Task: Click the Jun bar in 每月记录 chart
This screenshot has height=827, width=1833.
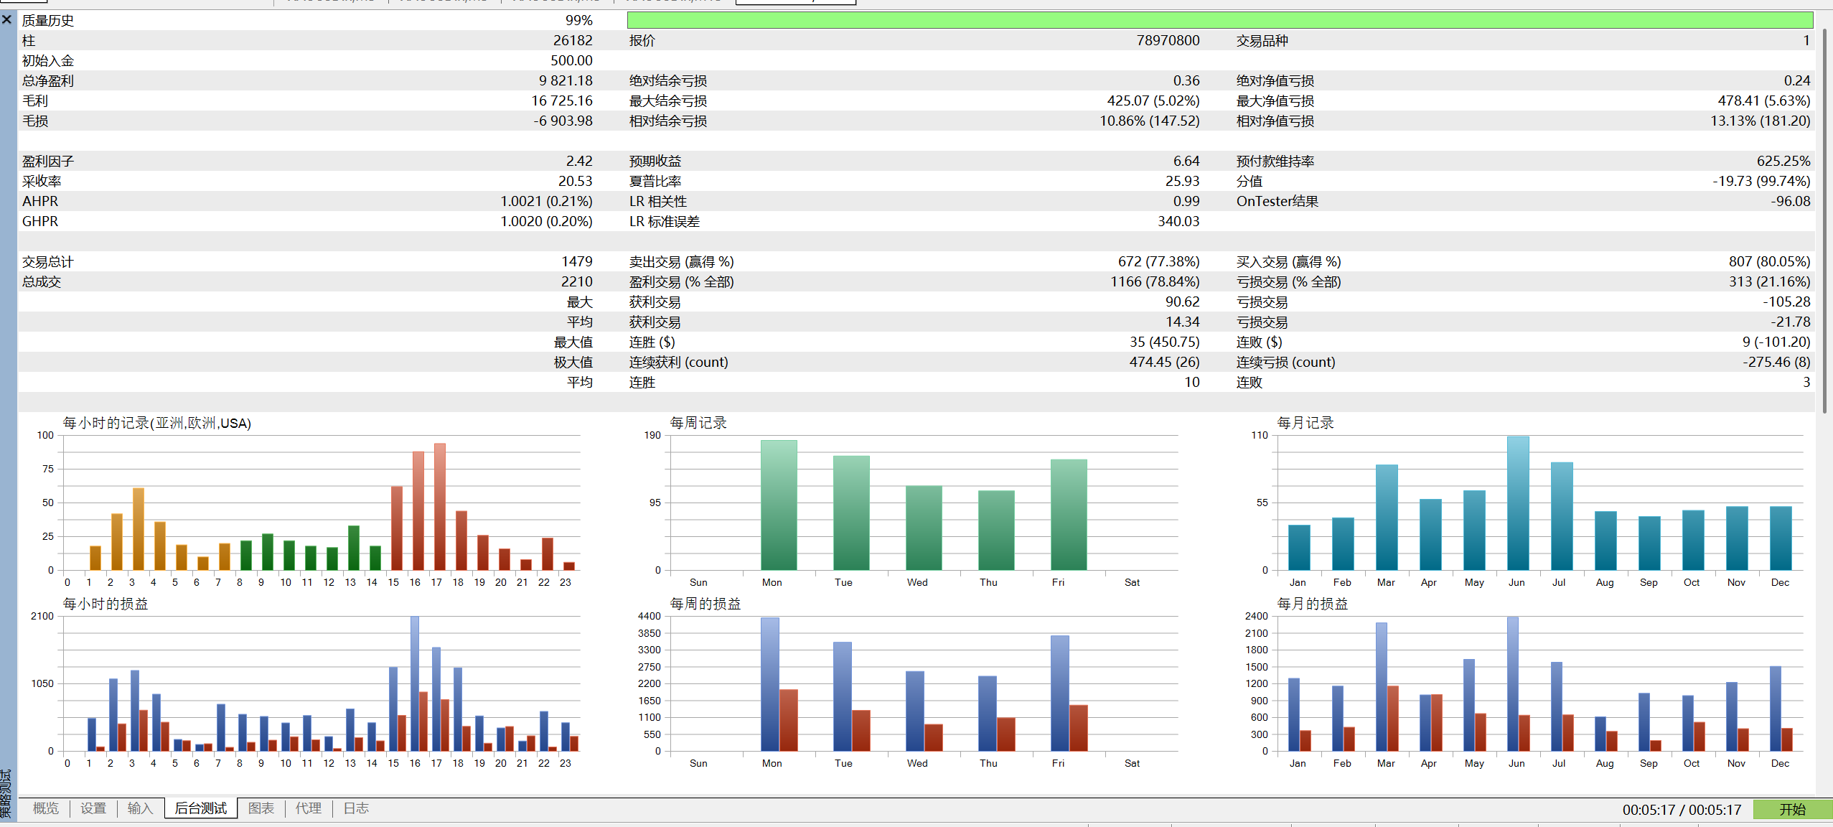Action: coord(1518,503)
